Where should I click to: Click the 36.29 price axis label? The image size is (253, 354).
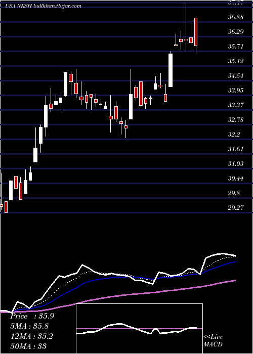236,31
